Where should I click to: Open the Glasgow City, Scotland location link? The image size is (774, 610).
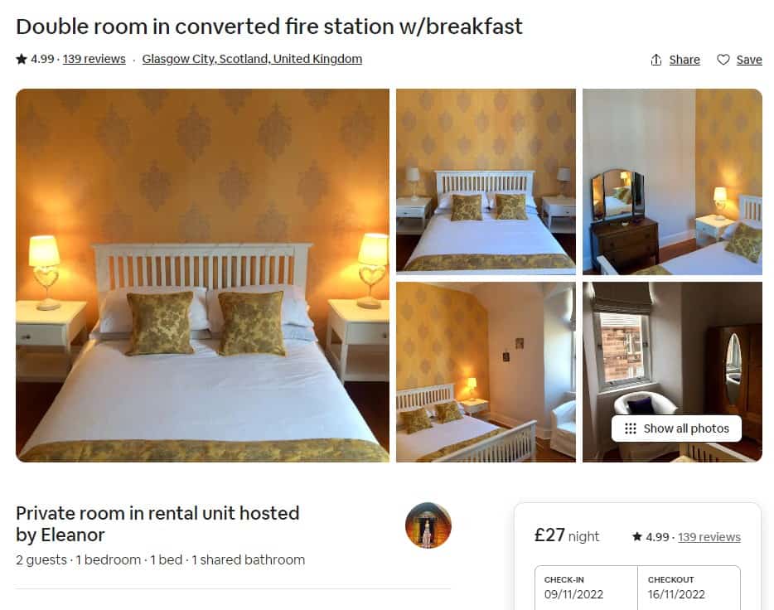(x=252, y=59)
